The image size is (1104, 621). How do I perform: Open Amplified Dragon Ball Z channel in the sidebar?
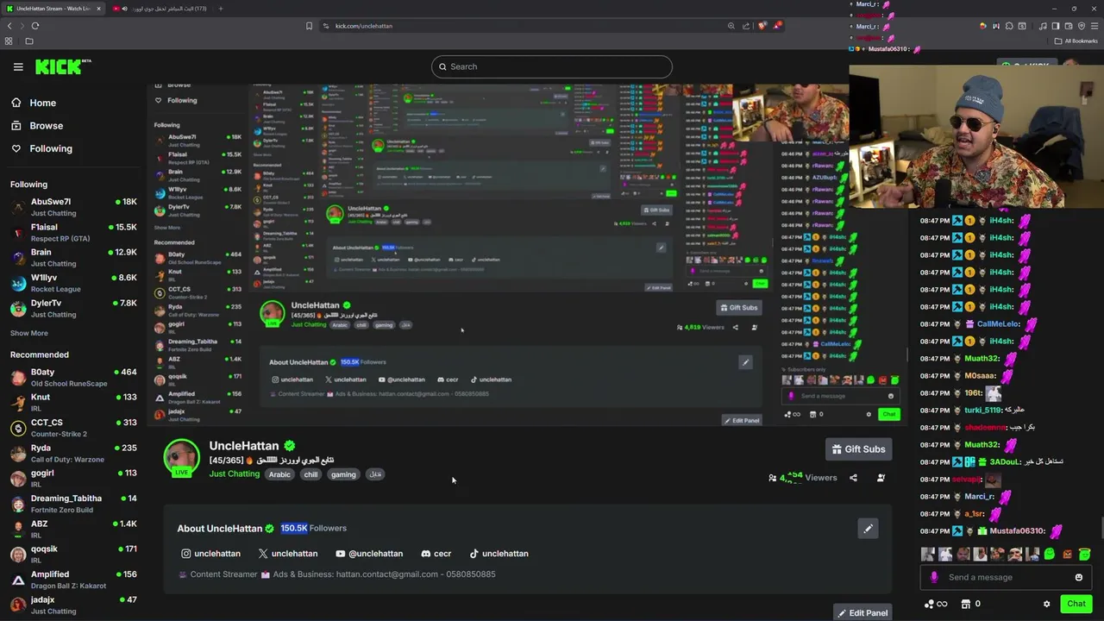(74, 580)
